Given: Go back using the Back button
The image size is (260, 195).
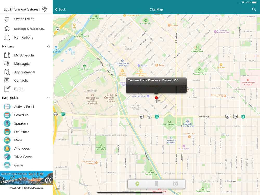Looking at the screenshot, I should (x=60, y=9).
